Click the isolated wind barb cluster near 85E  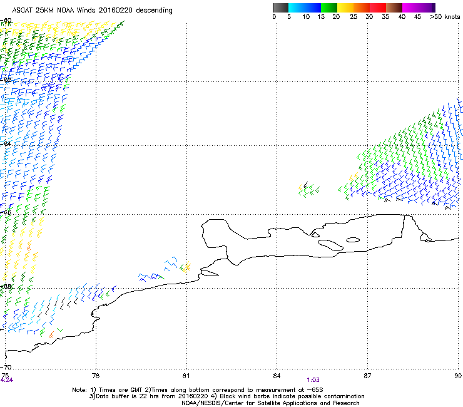point(309,190)
